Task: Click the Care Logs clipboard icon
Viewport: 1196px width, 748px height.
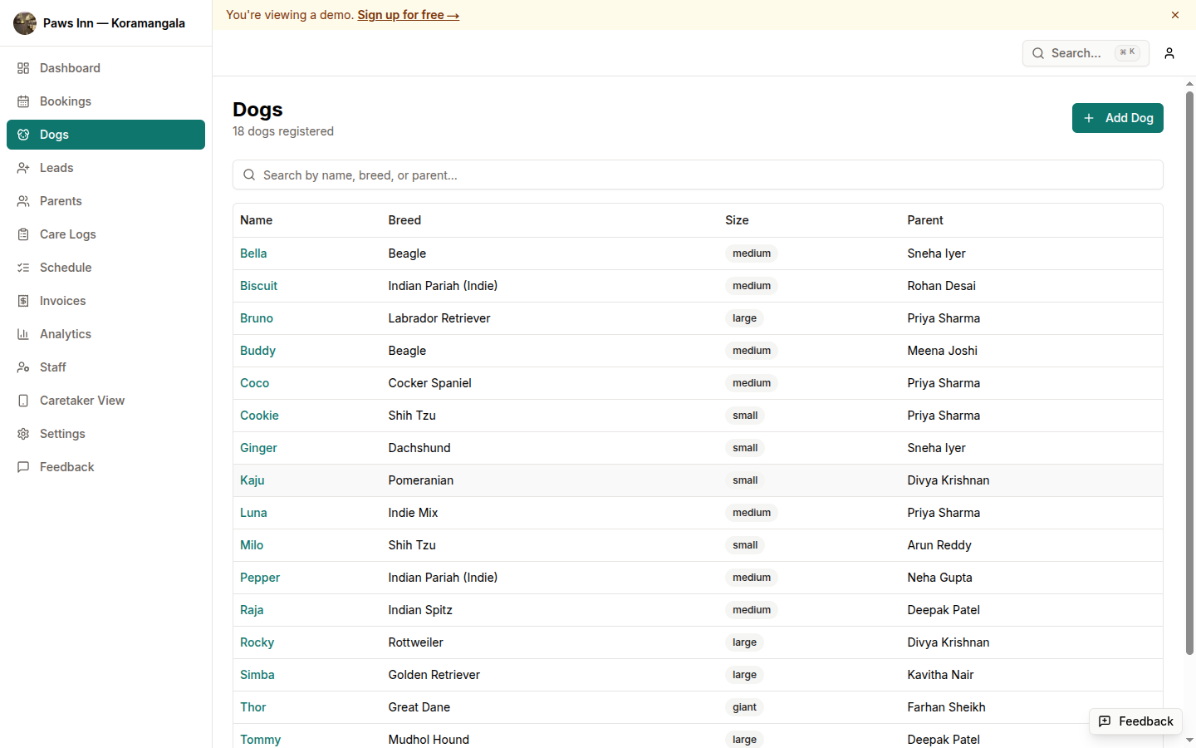Action: 23,234
